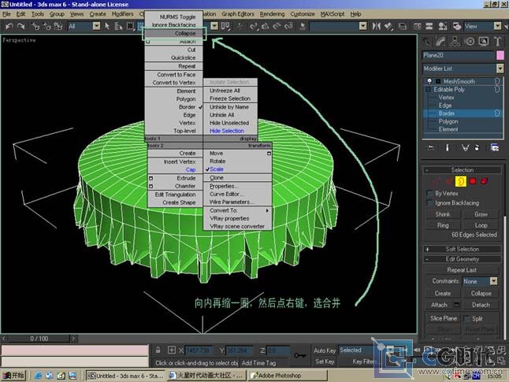Select the Vertex level in modifier stack
Screen dimensions: 509x382
[446, 98]
